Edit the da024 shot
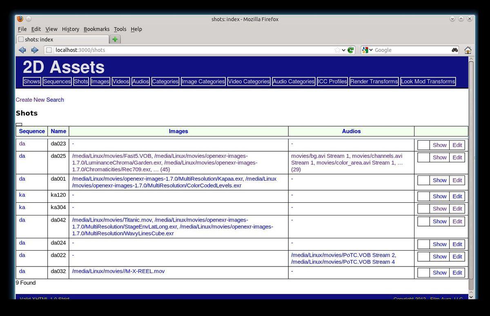The height and width of the screenshot is (316, 490). [x=457, y=244]
